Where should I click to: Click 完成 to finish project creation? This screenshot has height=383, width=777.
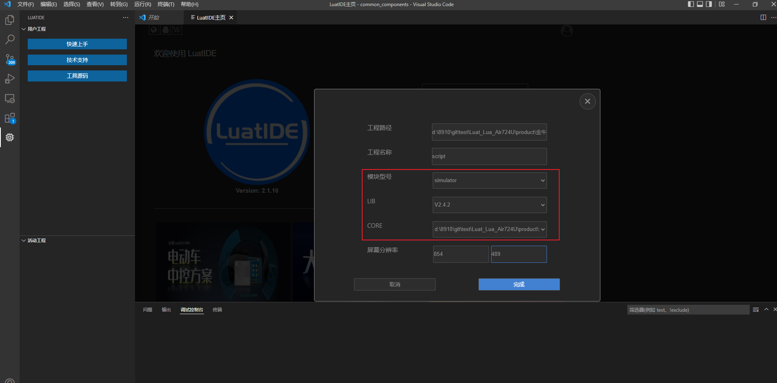tap(519, 284)
